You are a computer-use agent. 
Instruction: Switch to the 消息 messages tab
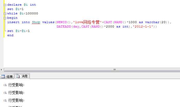click(x=22, y=76)
